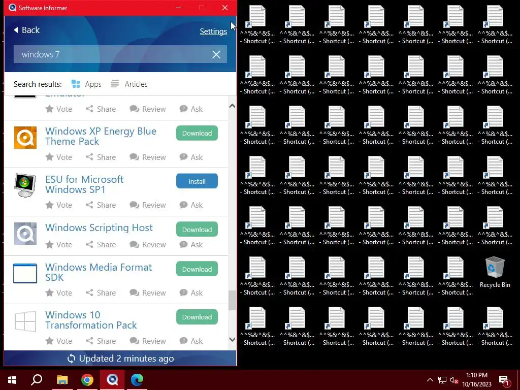Share Windows Media Format SDK
Image resolution: width=520 pixels, height=390 pixels.
[x=101, y=293]
